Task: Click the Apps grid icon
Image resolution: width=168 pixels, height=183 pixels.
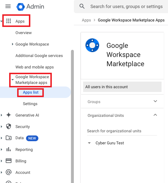Action: click(x=9, y=21)
